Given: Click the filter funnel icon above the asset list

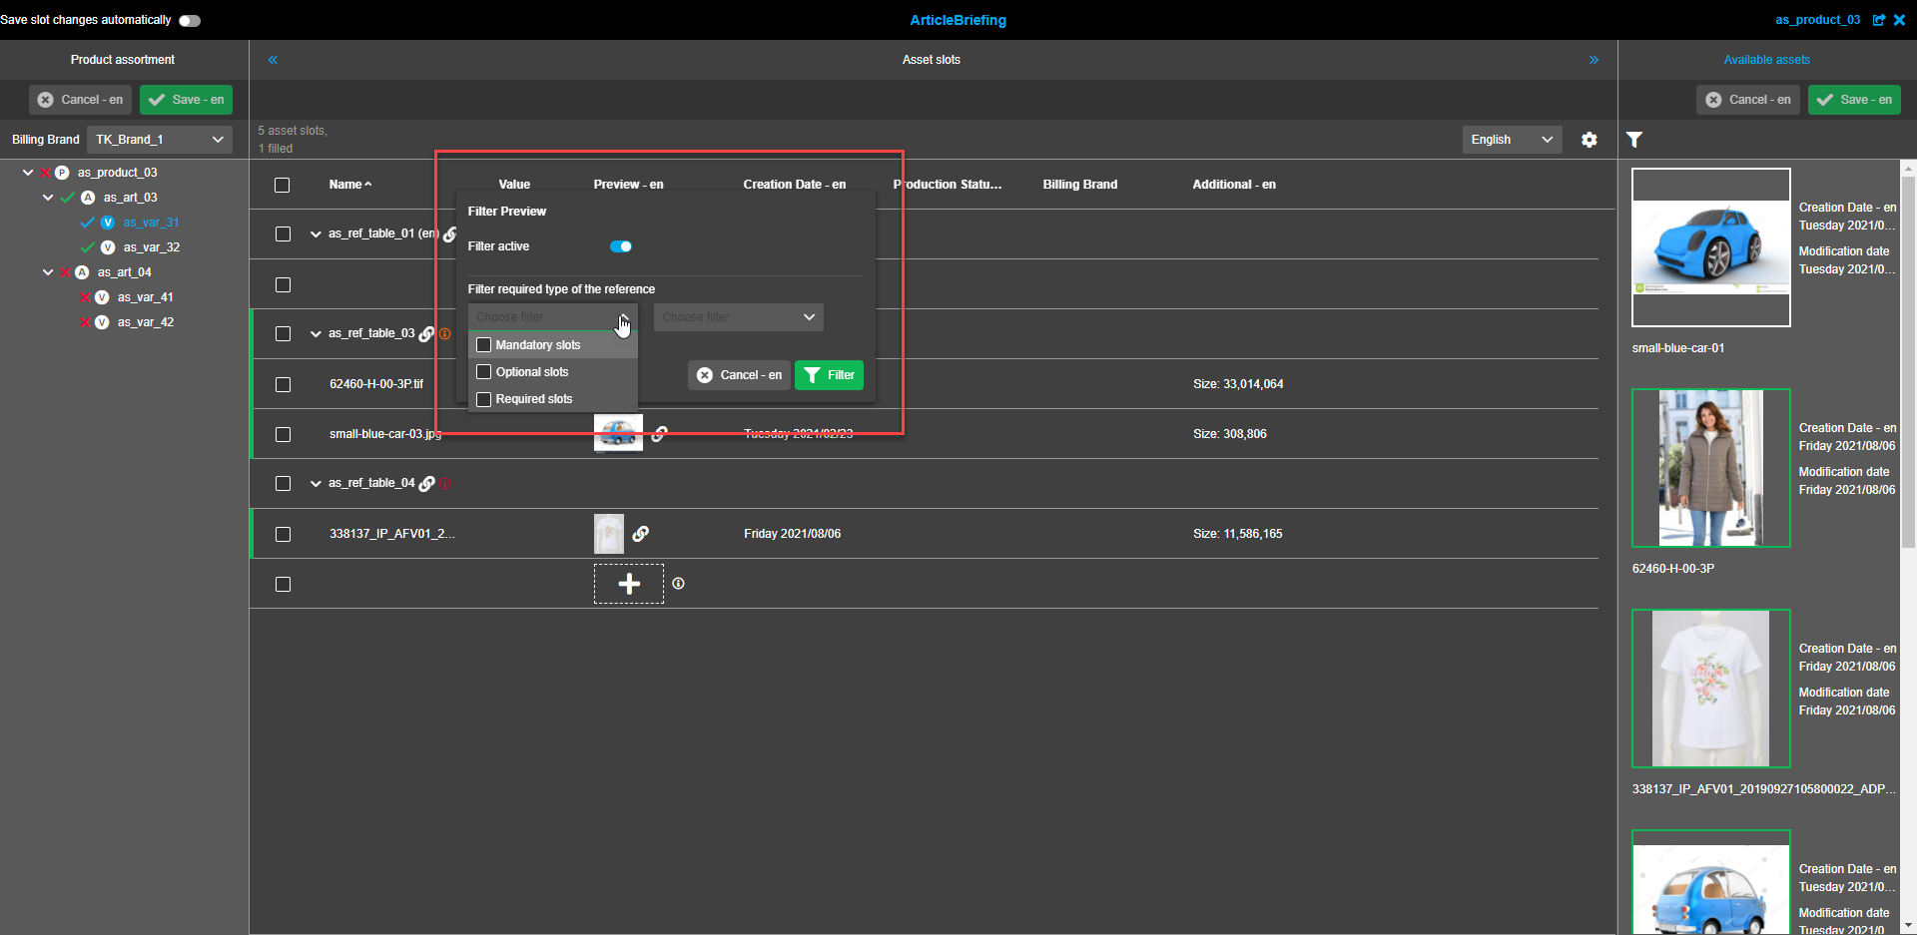Looking at the screenshot, I should click(1634, 140).
